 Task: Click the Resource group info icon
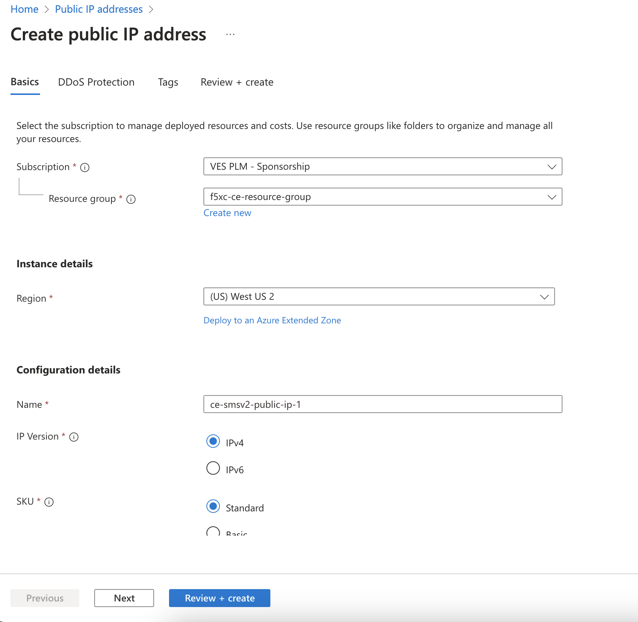click(131, 199)
